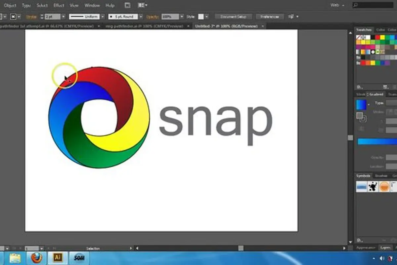The width and height of the screenshot is (397, 265).
Task: Pick the black swatch in Swatches panel
Action: [373, 37]
